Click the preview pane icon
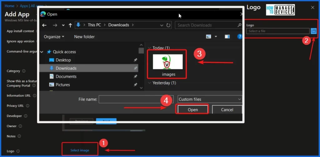Screen dimensions: 320x157 pyautogui.click(x=227, y=37)
